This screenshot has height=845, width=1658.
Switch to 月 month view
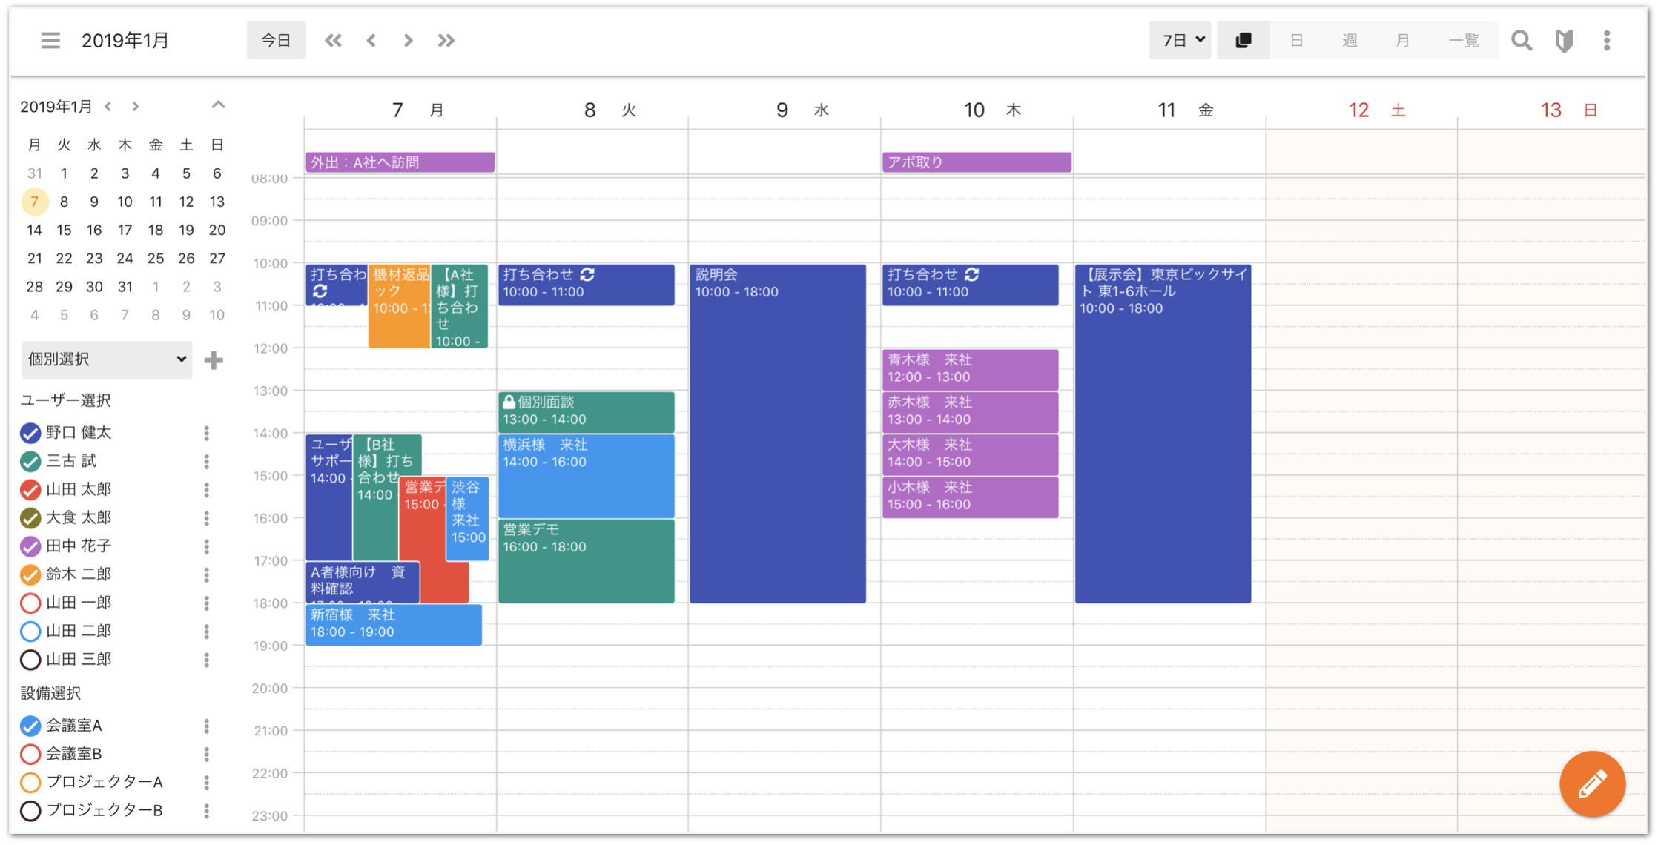click(1402, 40)
